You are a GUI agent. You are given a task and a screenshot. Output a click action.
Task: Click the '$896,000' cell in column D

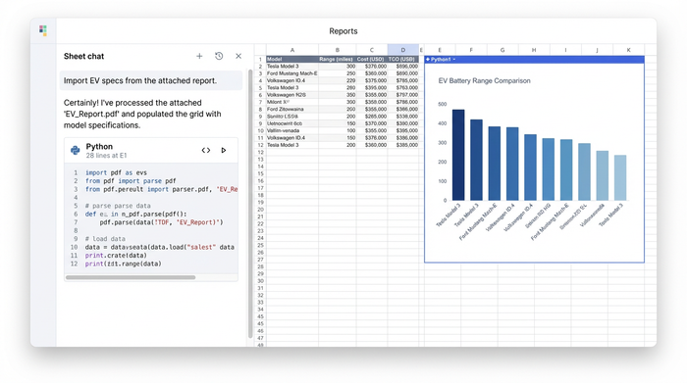coord(403,67)
